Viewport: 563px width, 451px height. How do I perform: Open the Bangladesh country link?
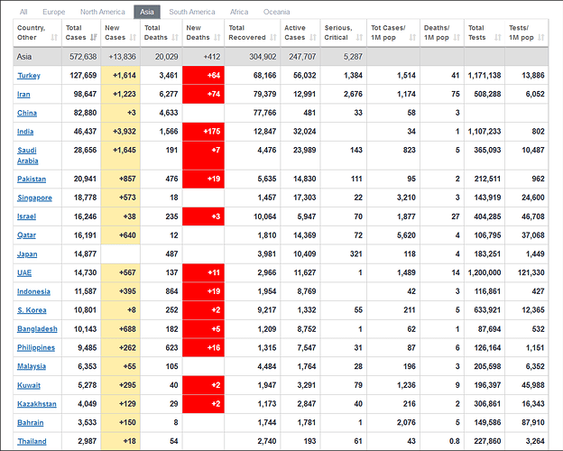[x=37, y=328]
